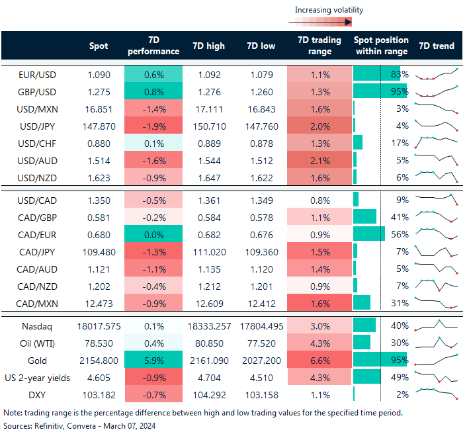Click Gold's green 5.9% performance cell

[152, 360]
